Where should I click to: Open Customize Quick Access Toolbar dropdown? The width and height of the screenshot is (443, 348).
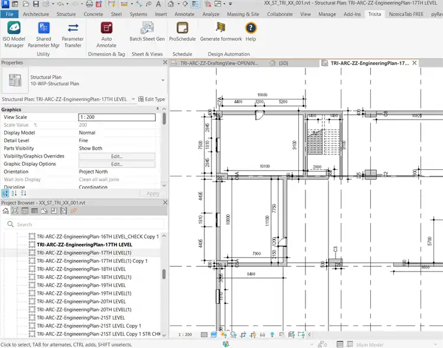[x=230, y=4]
